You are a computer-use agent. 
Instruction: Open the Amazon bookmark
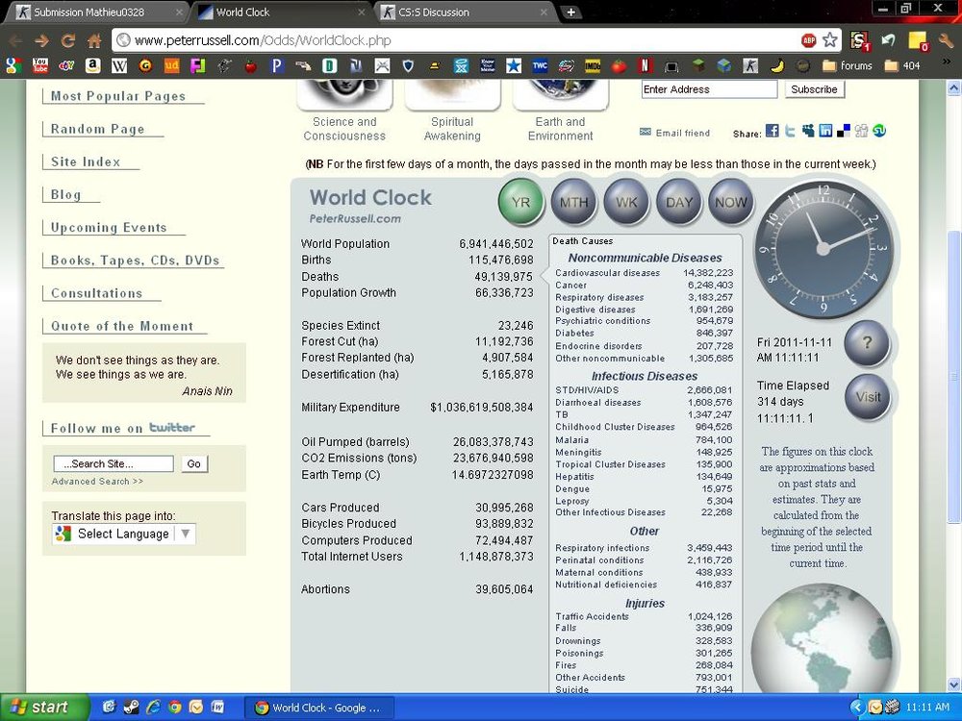click(92, 65)
